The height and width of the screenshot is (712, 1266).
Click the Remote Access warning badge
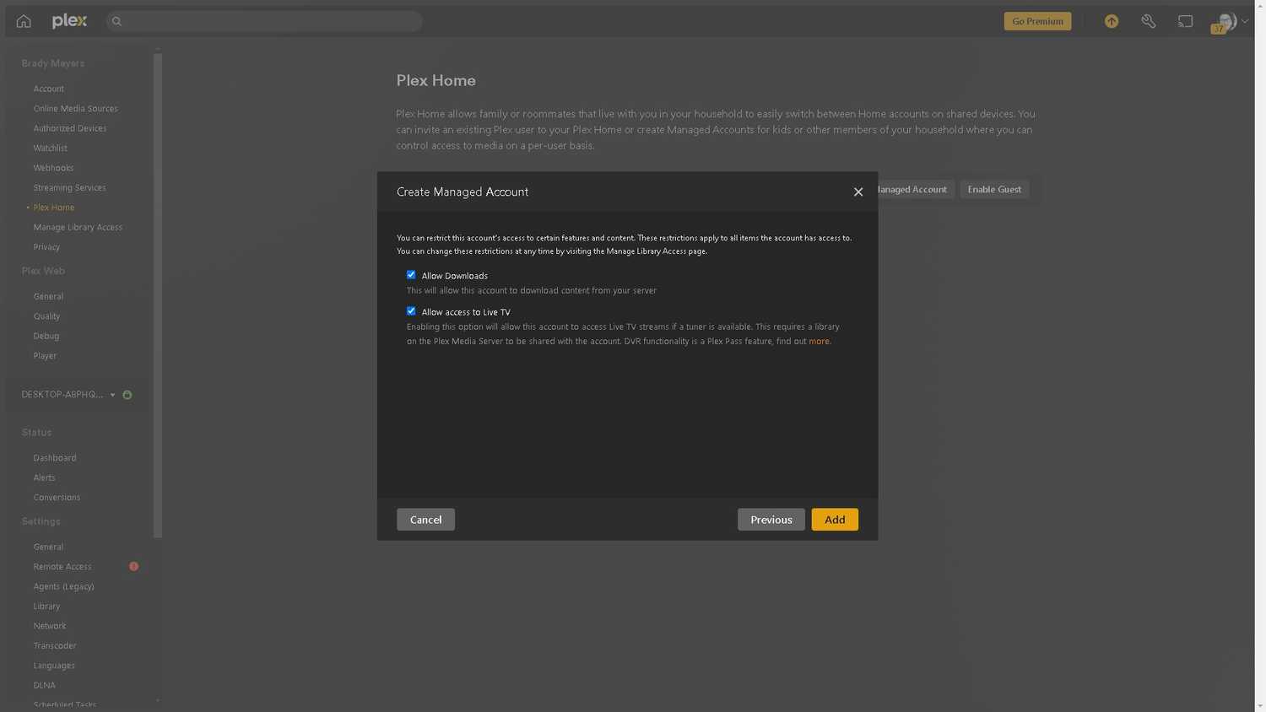[x=133, y=566]
